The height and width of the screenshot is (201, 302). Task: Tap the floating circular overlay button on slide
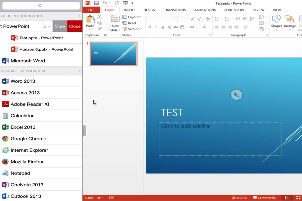[x=237, y=95]
